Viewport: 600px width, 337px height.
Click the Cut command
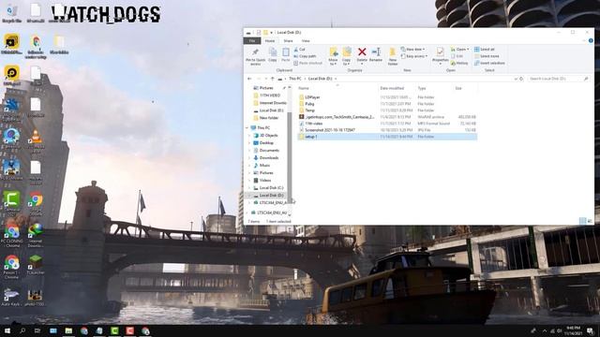point(300,50)
